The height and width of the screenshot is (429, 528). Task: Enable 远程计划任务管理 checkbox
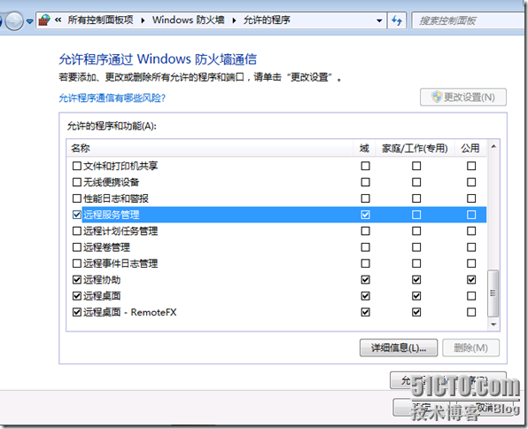(77, 230)
